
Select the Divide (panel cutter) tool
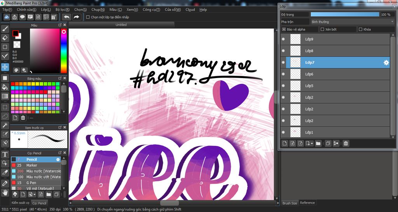pos(5,172)
